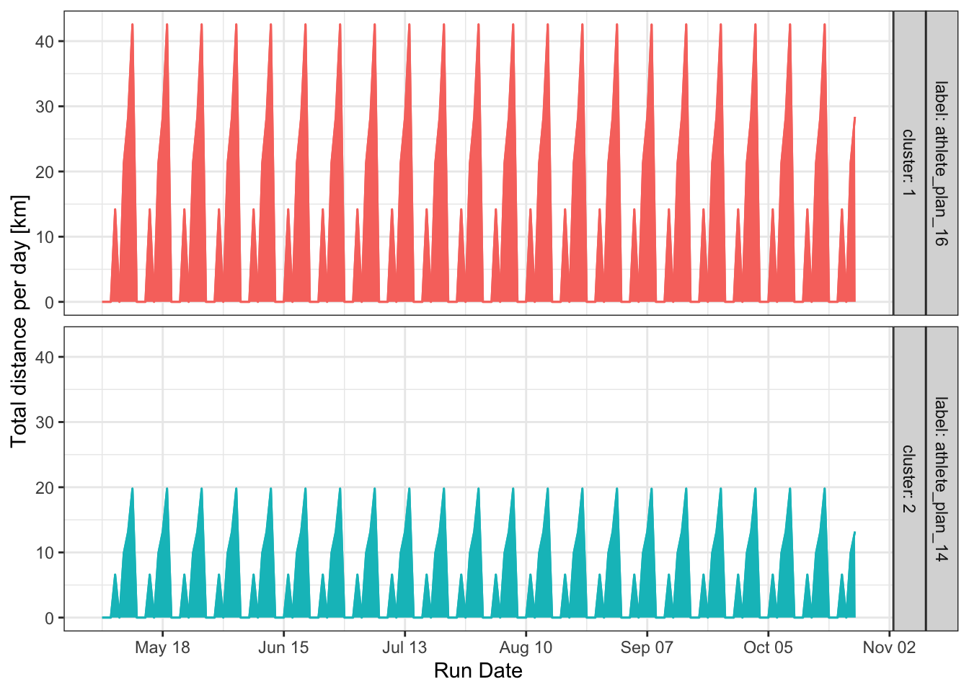Click the "Total distance per day [km]" axis title
969x692 pixels.
point(19,321)
